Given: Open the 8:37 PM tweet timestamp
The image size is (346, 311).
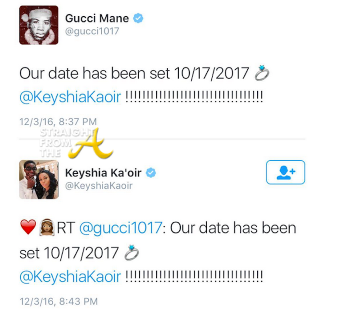Looking at the screenshot, I should (x=58, y=121).
